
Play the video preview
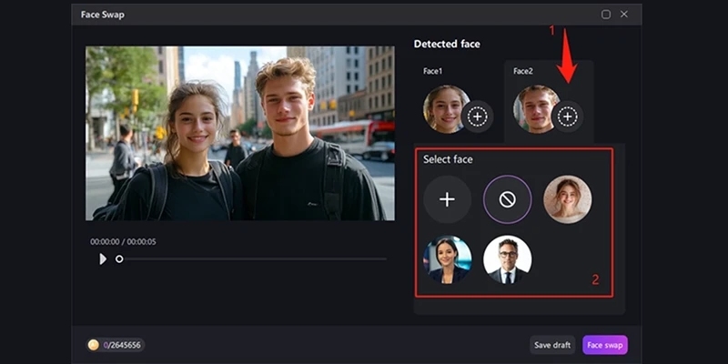coord(102,259)
